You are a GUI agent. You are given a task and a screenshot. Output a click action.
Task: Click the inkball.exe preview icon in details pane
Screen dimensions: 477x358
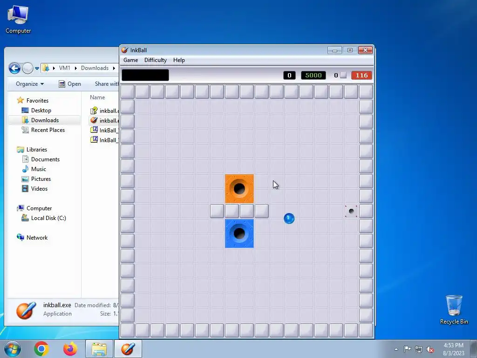tap(26, 310)
